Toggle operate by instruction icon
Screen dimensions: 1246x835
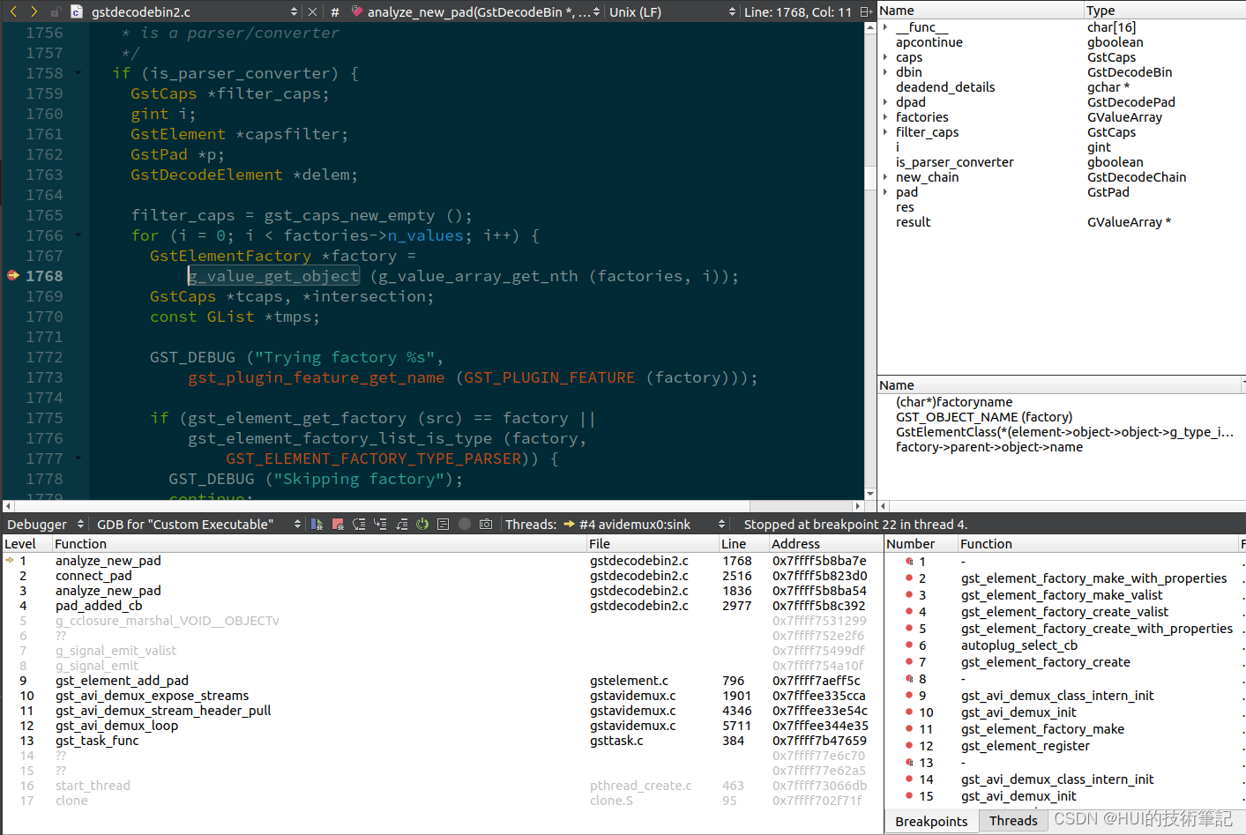click(444, 525)
